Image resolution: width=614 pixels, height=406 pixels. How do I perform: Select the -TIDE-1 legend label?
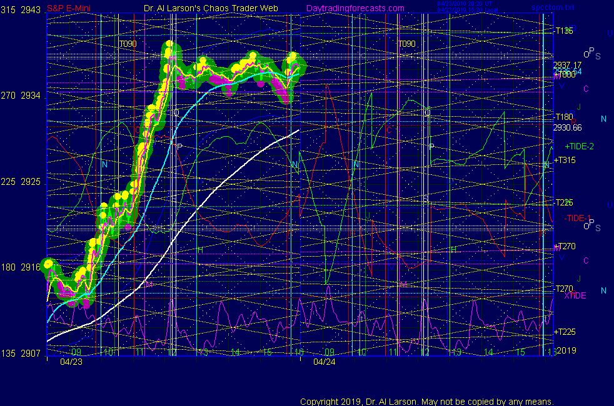(577, 218)
